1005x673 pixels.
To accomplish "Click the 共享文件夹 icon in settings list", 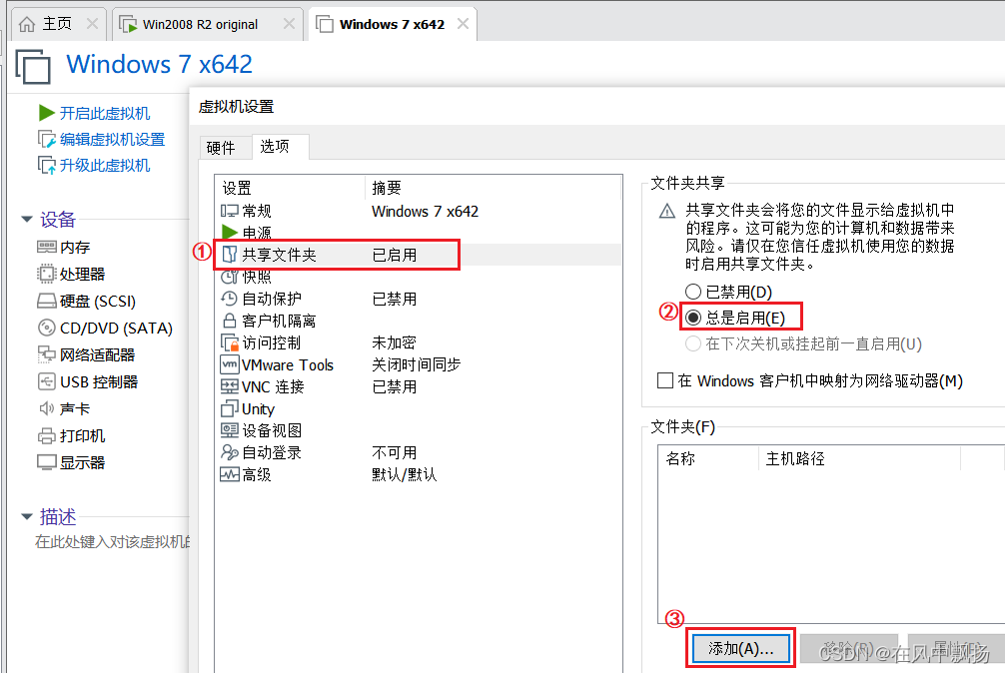I will (x=230, y=255).
